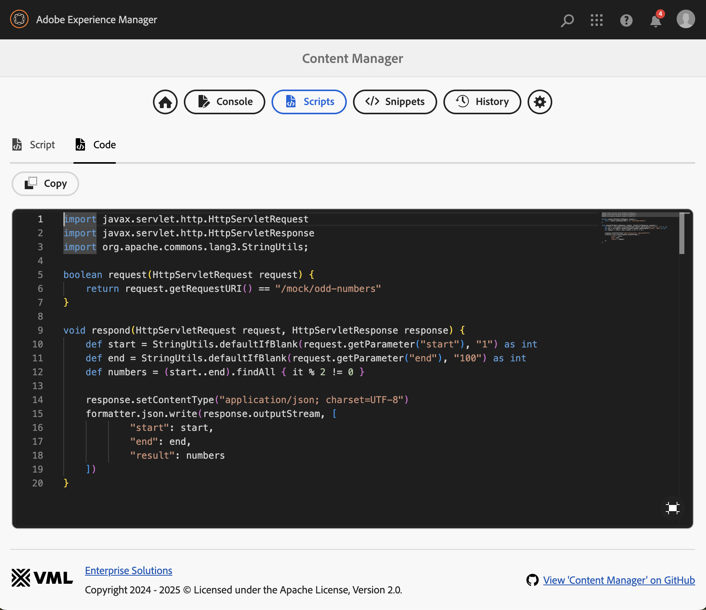Click the GitHub octocat icon in the footer
Viewport: 706px width, 610px height.
pos(533,580)
